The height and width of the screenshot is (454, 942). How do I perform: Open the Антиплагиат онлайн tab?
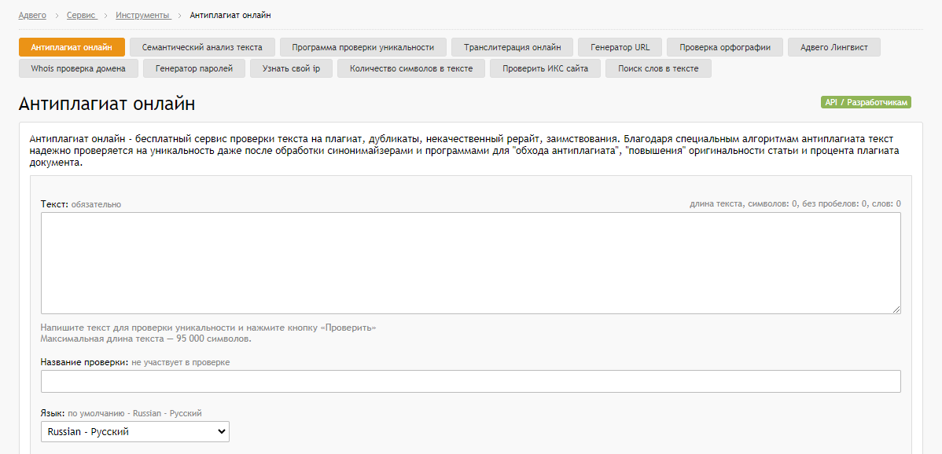click(x=72, y=47)
